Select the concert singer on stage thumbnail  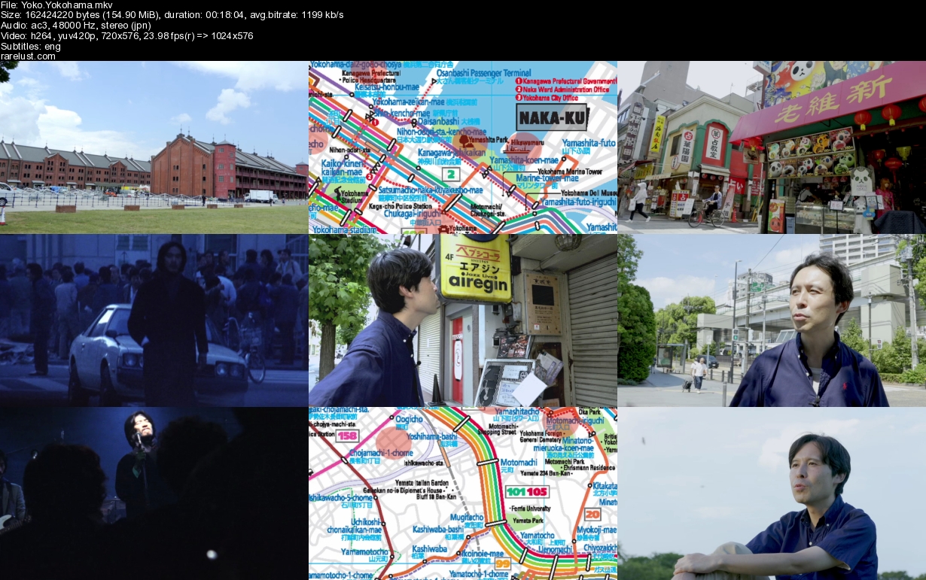click(154, 493)
